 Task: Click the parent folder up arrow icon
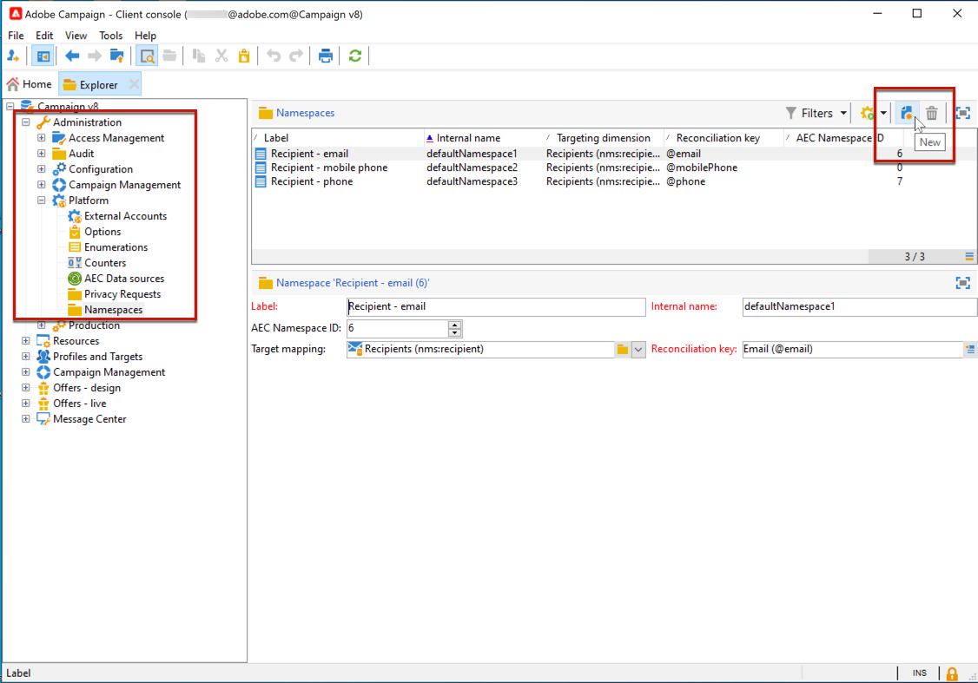(x=116, y=56)
